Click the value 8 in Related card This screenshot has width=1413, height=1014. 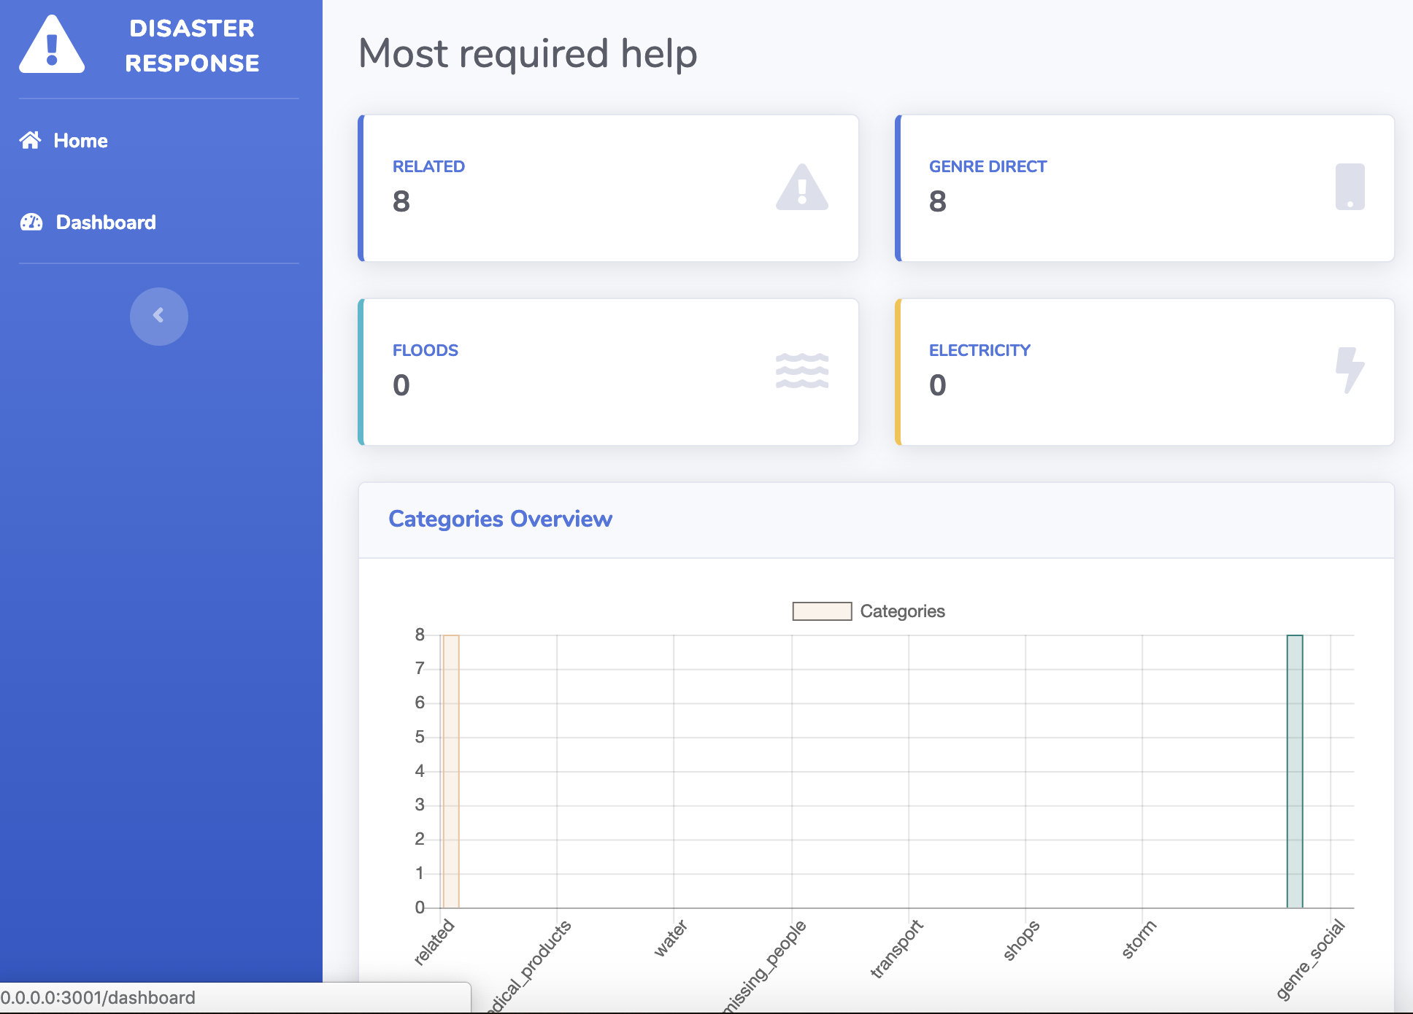point(401,201)
